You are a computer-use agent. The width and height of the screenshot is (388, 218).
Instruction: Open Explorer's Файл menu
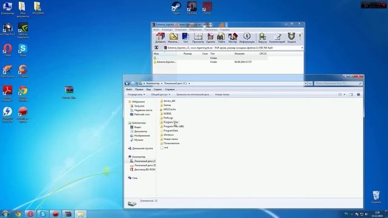[129, 90]
